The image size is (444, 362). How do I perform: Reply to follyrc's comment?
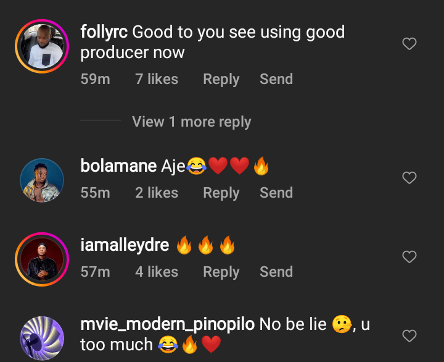pyautogui.click(x=221, y=79)
